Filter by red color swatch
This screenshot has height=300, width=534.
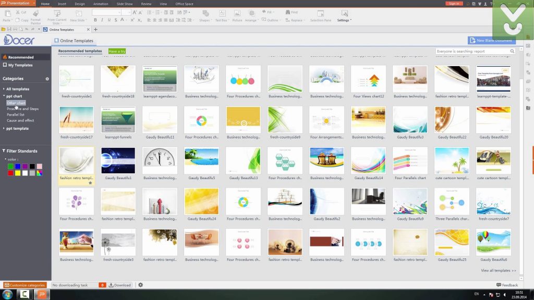coord(10,173)
